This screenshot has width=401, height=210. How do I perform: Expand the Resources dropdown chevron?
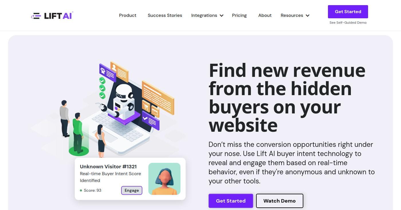click(307, 16)
